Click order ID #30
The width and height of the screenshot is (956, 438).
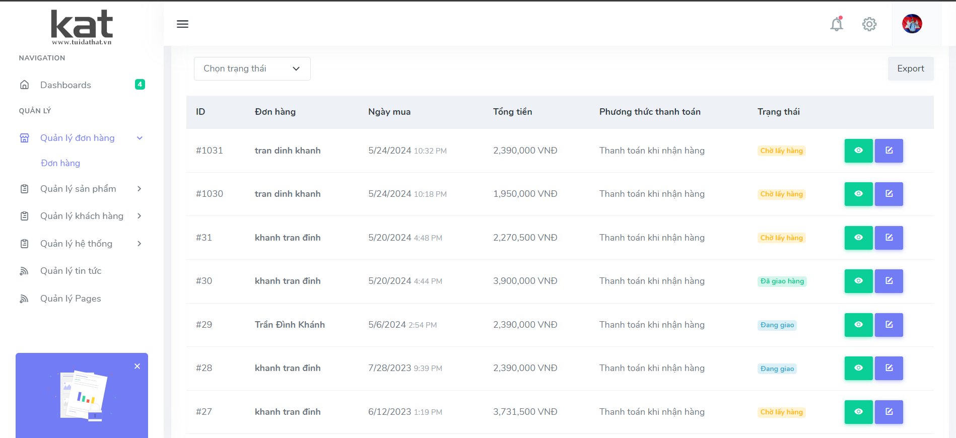click(x=204, y=281)
